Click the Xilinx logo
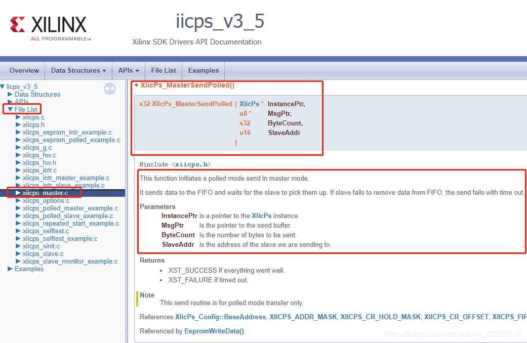The image size is (527, 343). (x=51, y=28)
